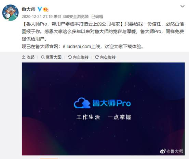Click the collapse up-arrow icon
The height and width of the screenshot is (159, 189).
click(x=24, y=57)
